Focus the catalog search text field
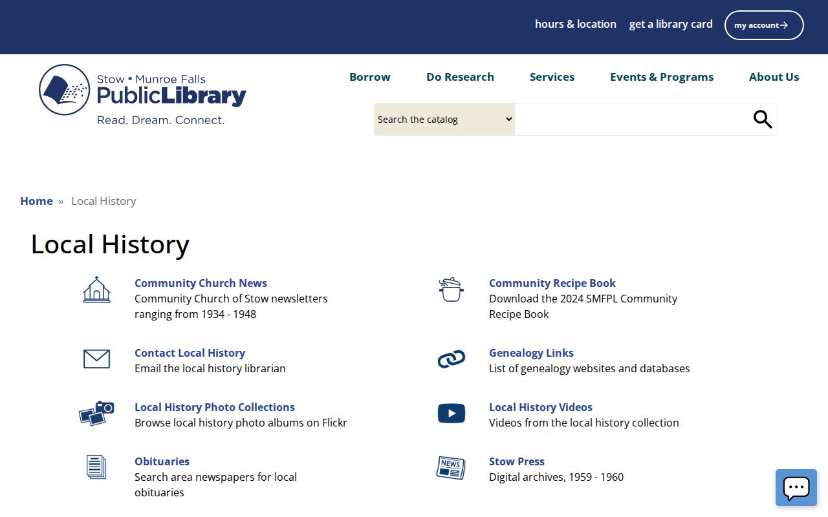Image resolution: width=828 pixels, height=517 pixels. [633, 120]
